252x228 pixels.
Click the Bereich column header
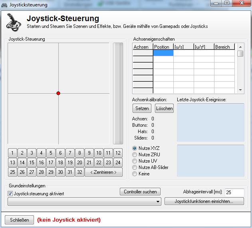click(x=224, y=47)
